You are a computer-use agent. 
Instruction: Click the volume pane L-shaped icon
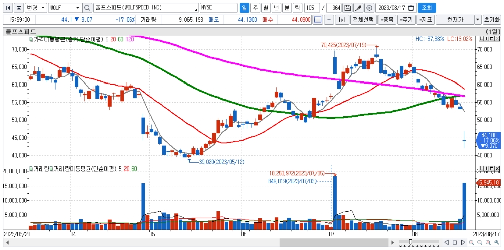tap(481, 169)
